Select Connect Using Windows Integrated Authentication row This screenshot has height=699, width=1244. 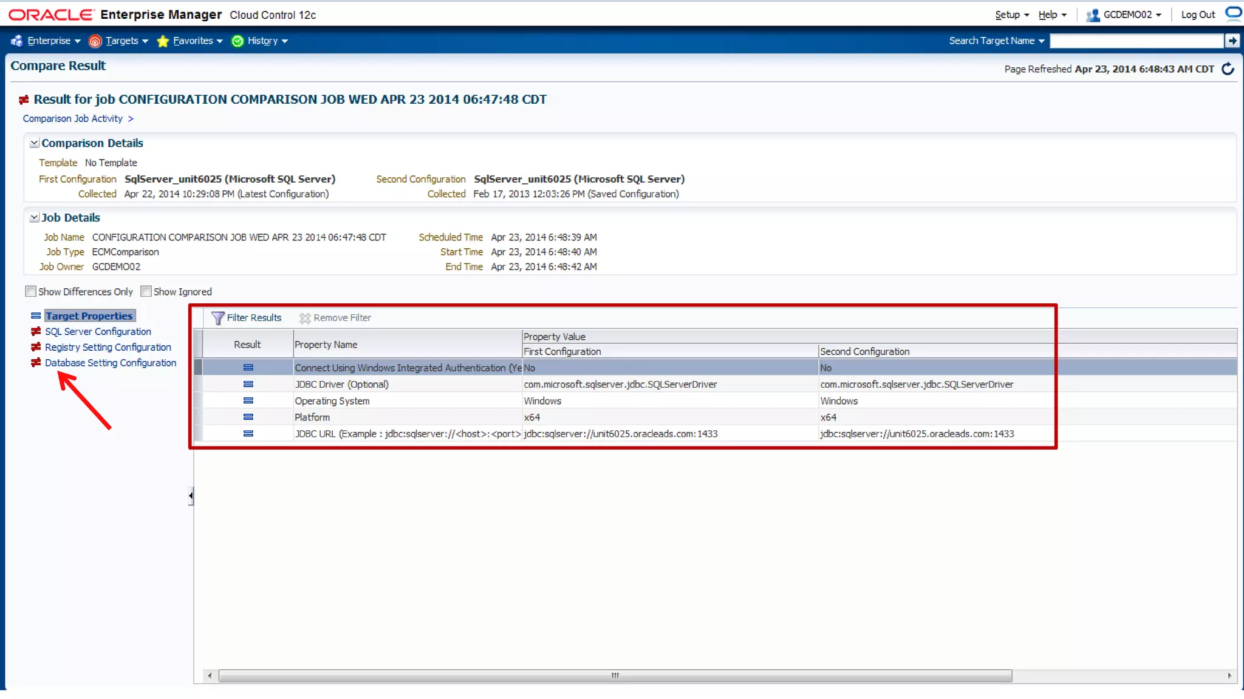(x=716, y=368)
